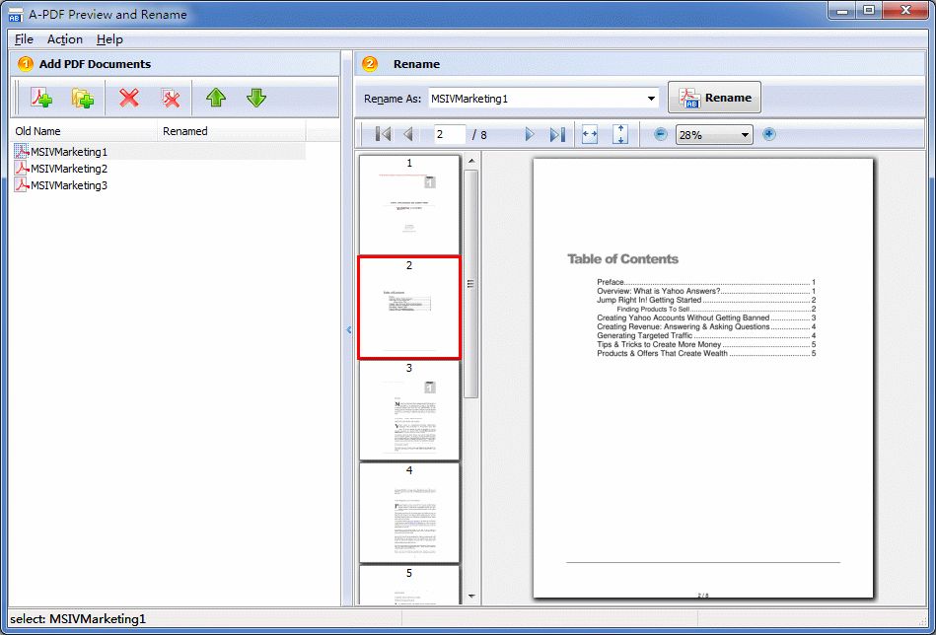Click 'Generating Targeted Traffic' line
This screenshot has height=635, width=936.
point(706,335)
